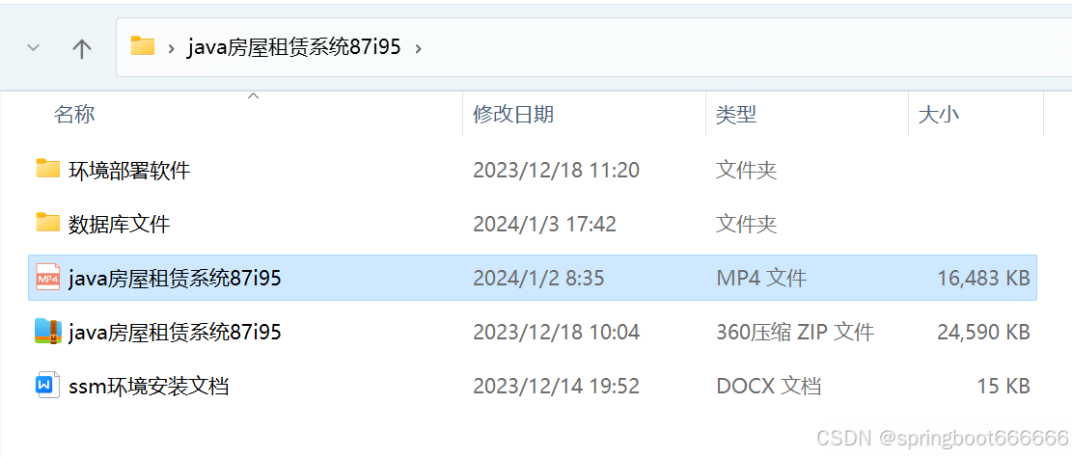Open the recent locations chevron dropdown
The height and width of the screenshot is (457, 1072).
(33, 48)
